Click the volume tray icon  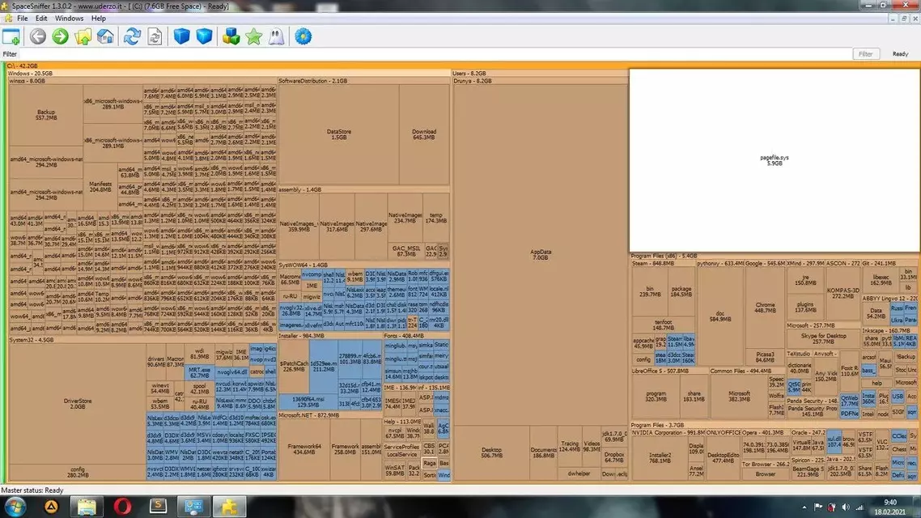846,507
